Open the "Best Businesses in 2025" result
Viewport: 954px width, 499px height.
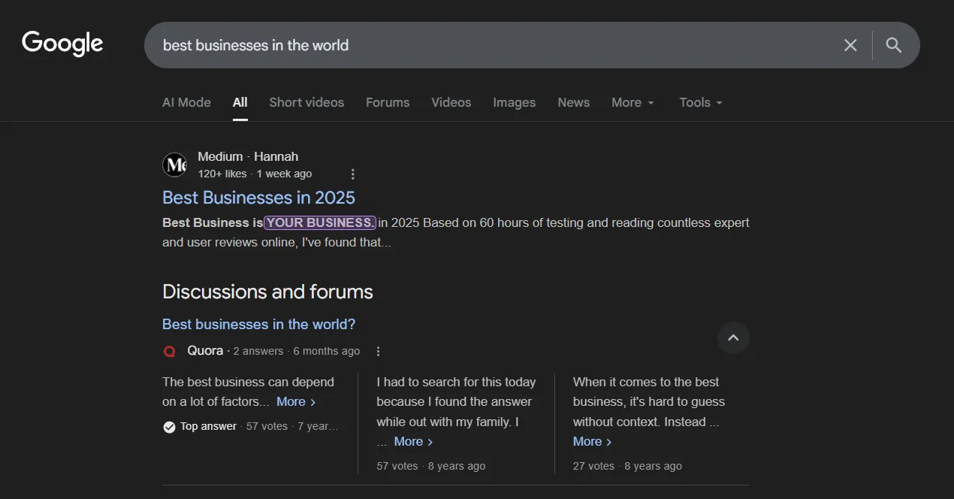pos(258,198)
